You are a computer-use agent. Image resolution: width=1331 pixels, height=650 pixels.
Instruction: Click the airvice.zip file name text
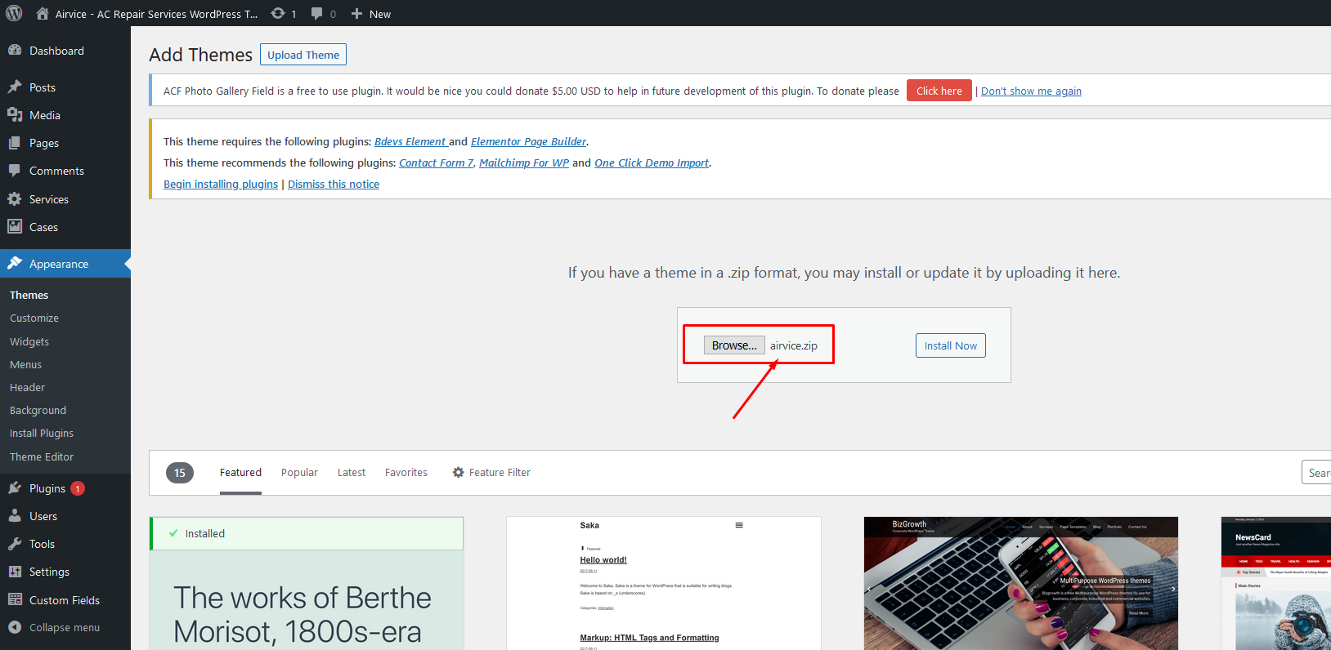pos(794,345)
